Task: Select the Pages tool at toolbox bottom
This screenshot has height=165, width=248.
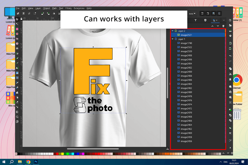Action: 17,122
